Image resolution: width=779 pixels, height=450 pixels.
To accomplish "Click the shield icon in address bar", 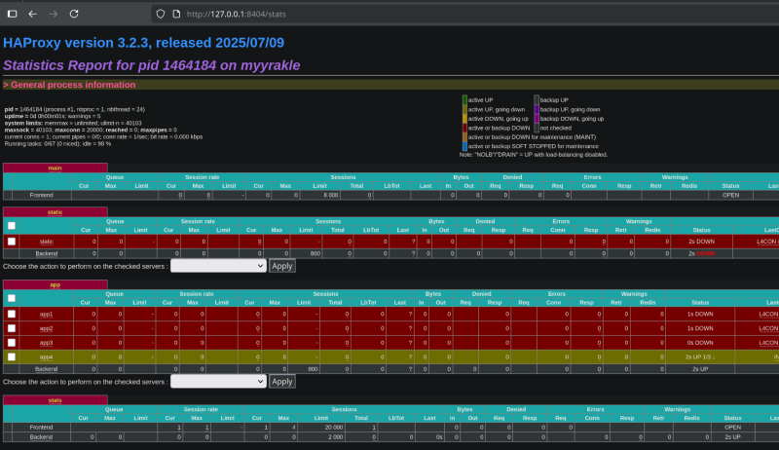I will pyautogui.click(x=160, y=15).
